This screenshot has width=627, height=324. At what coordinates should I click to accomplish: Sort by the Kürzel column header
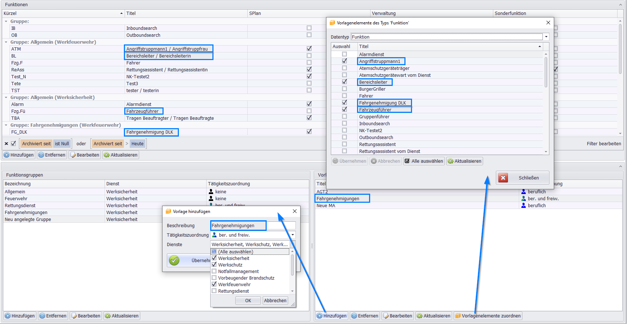62,13
